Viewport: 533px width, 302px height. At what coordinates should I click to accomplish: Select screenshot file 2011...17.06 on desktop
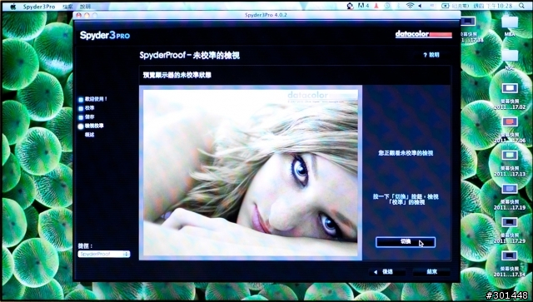[510, 130]
